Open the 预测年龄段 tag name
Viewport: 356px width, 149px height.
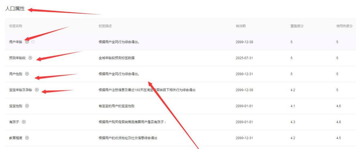pos(18,58)
